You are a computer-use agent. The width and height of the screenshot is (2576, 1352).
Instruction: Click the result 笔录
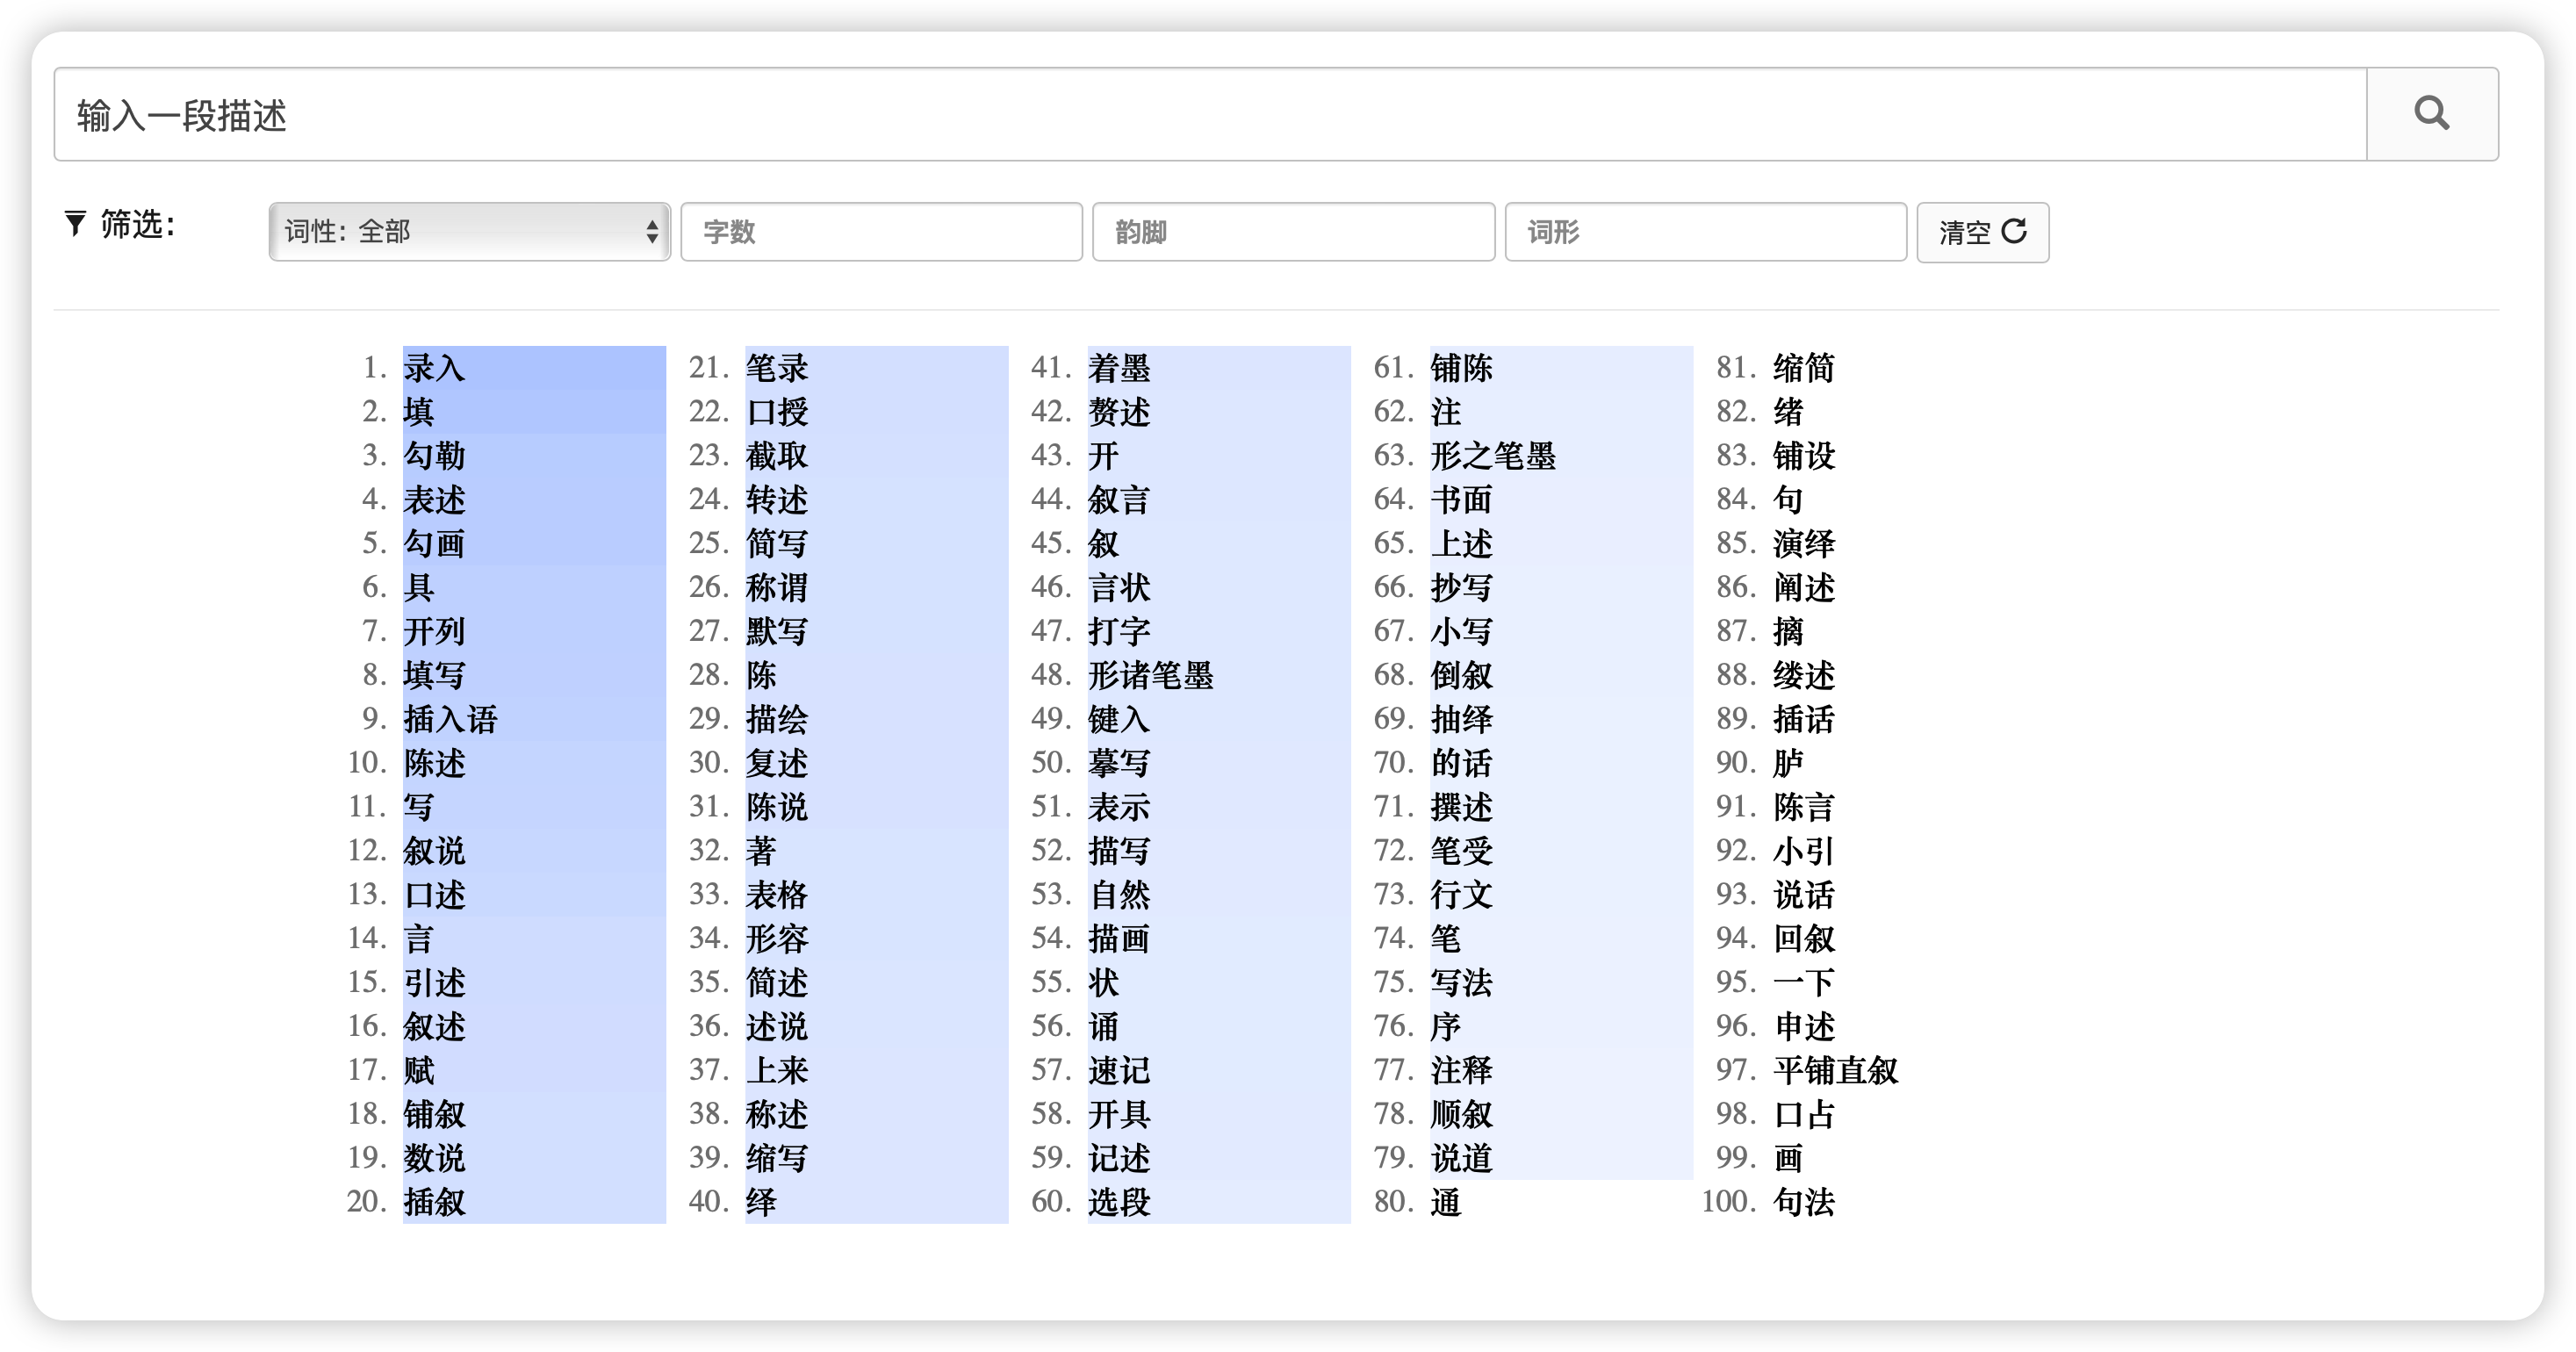pos(776,368)
